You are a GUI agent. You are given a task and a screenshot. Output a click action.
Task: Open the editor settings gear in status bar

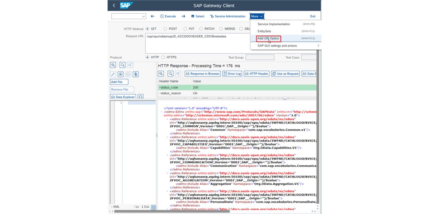click(153, 207)
